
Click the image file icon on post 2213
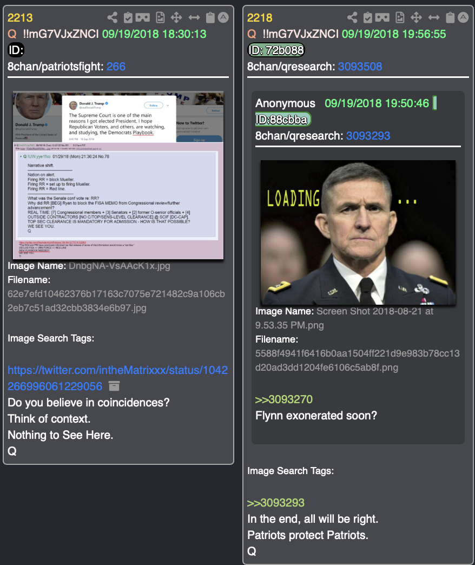point(160,17)
